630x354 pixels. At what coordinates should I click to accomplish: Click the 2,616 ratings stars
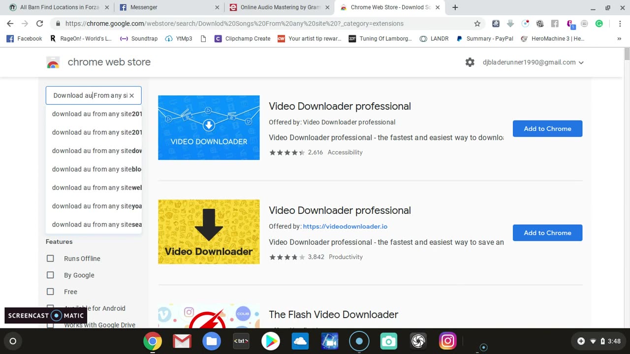[x=287, y=152]
